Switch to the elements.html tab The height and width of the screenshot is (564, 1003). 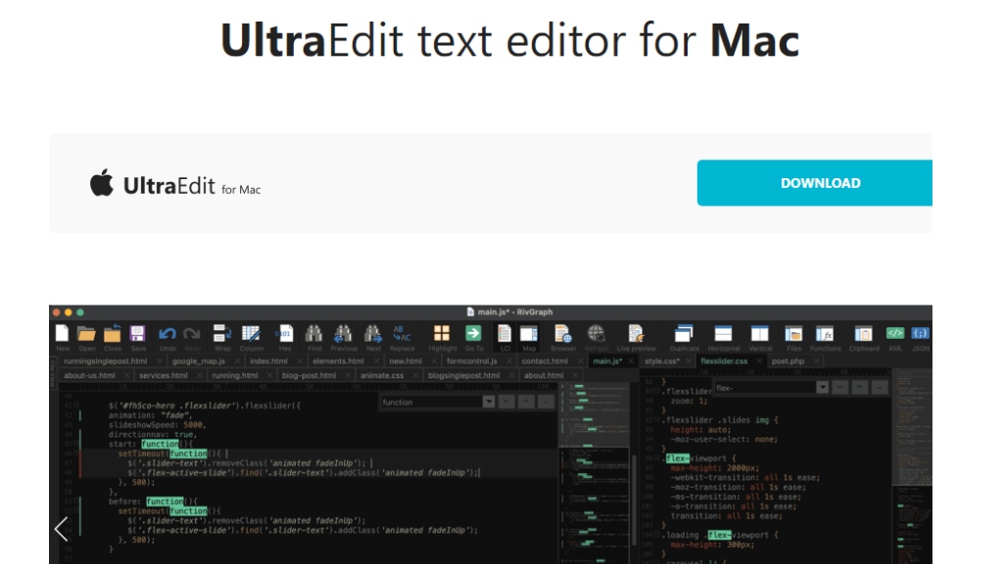click(338, 361)
